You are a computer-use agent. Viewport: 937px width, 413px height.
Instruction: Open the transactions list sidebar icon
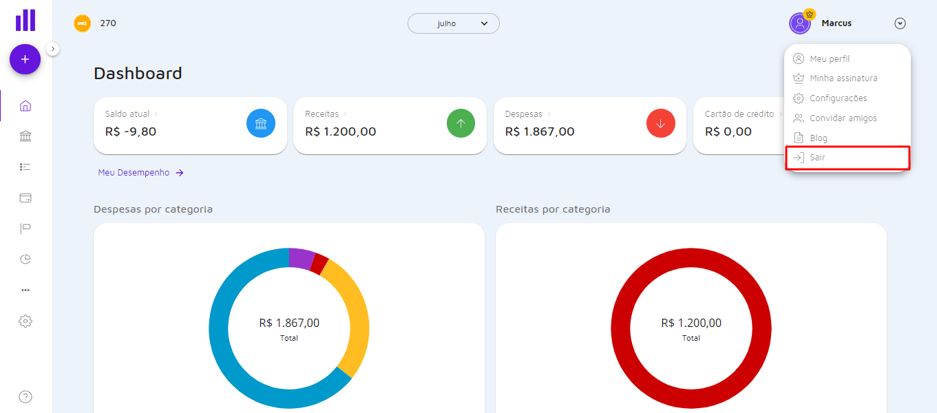click(x=25, y=167)
